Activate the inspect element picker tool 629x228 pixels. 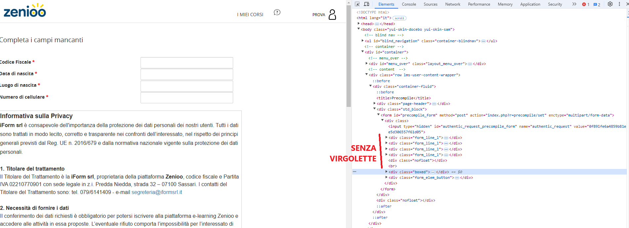357,4
